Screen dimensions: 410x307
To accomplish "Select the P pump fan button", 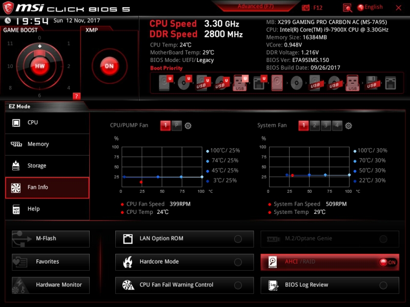I will [x=176, y=125].
